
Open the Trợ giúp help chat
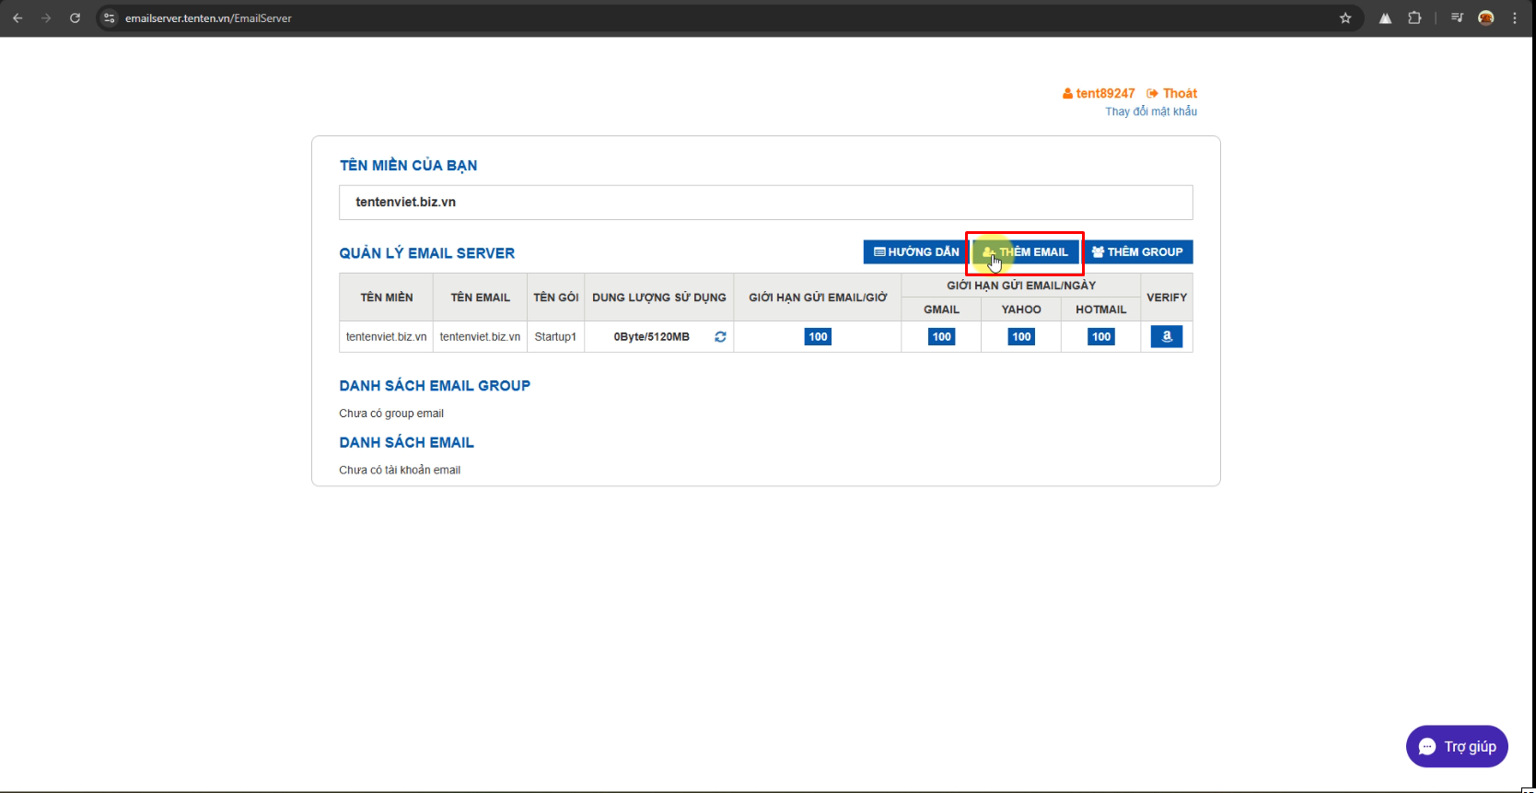click(x=1457, y=747)
